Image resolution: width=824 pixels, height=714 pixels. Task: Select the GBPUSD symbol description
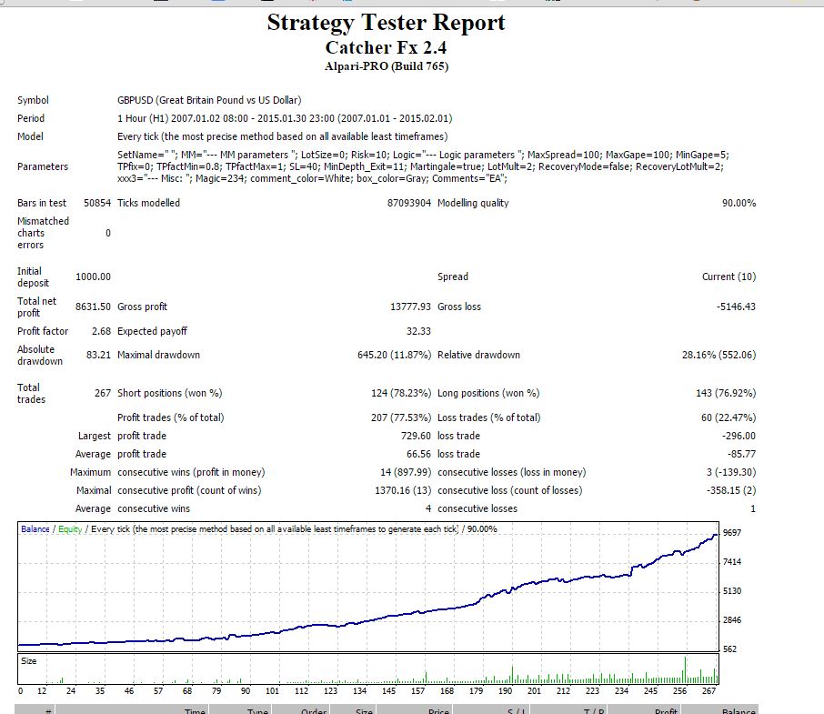coord(209,100)
